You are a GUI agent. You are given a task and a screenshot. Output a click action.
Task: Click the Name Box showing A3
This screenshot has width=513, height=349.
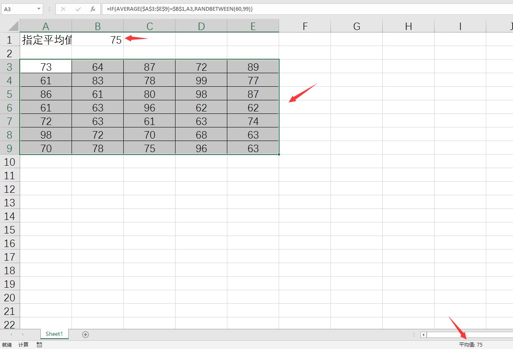tap(19, 9)
